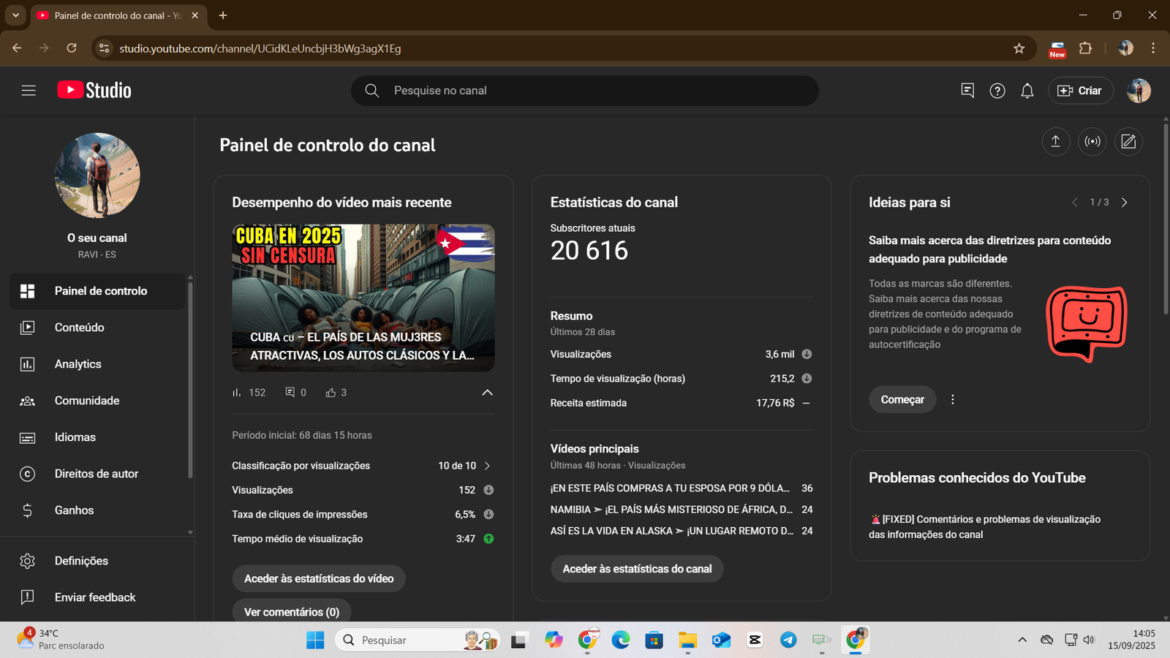Image resolution: width=1170 pixels, height=658 pixels.
Task: Click the likes thumbs-up icon showing 3
Action: pos(331,393)
